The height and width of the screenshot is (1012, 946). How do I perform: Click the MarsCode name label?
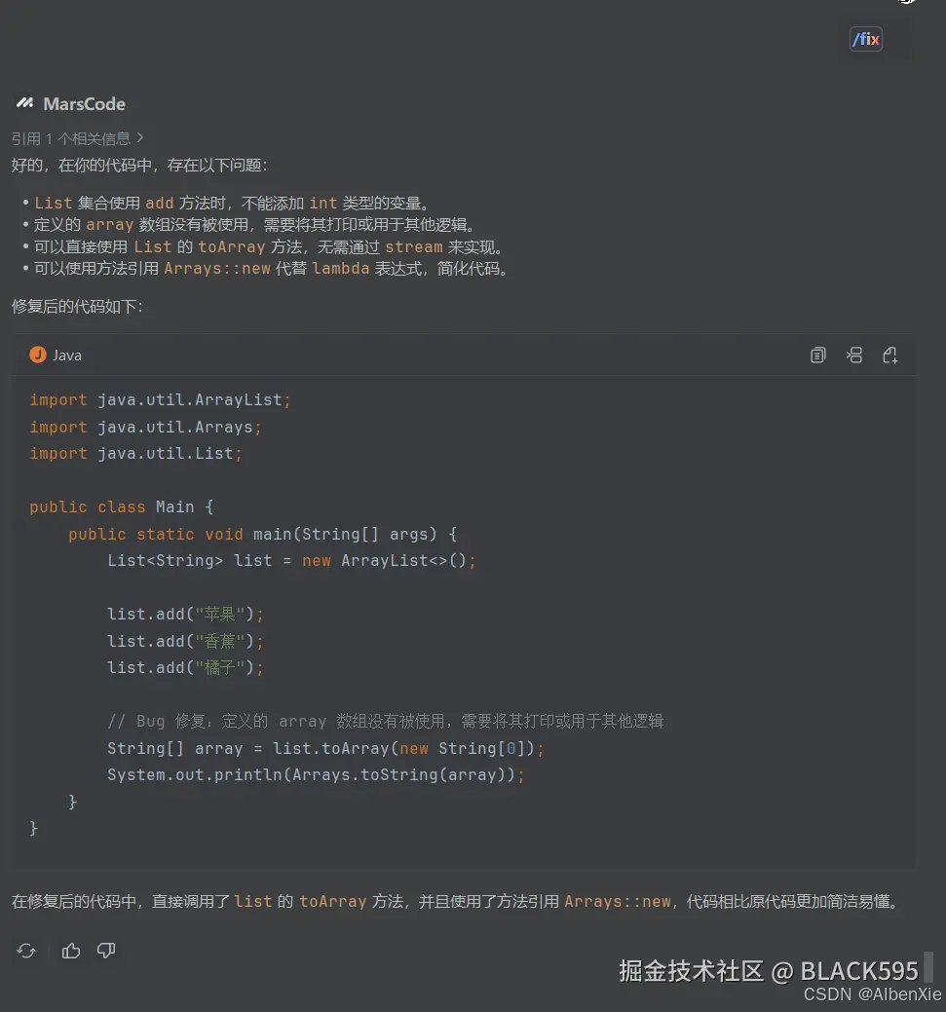click(x=84, y=104)
